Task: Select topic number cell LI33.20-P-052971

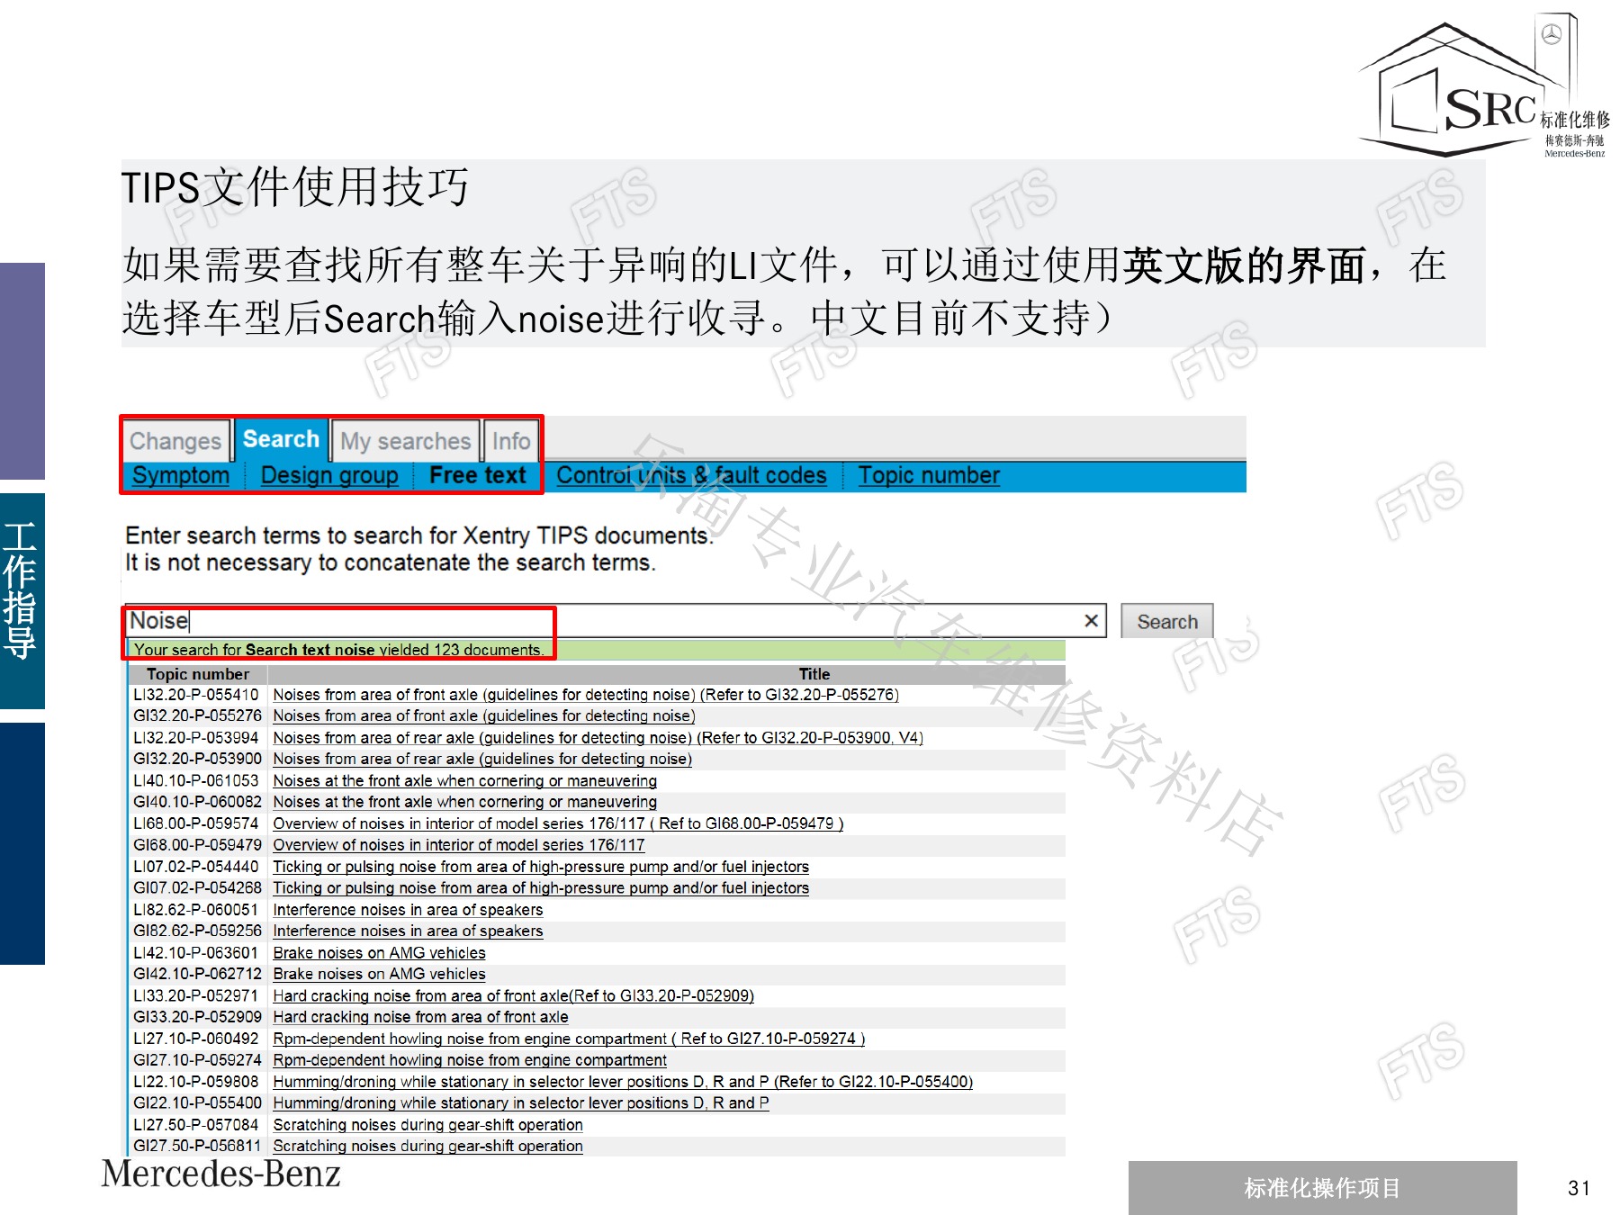Action: pos(196,996)
